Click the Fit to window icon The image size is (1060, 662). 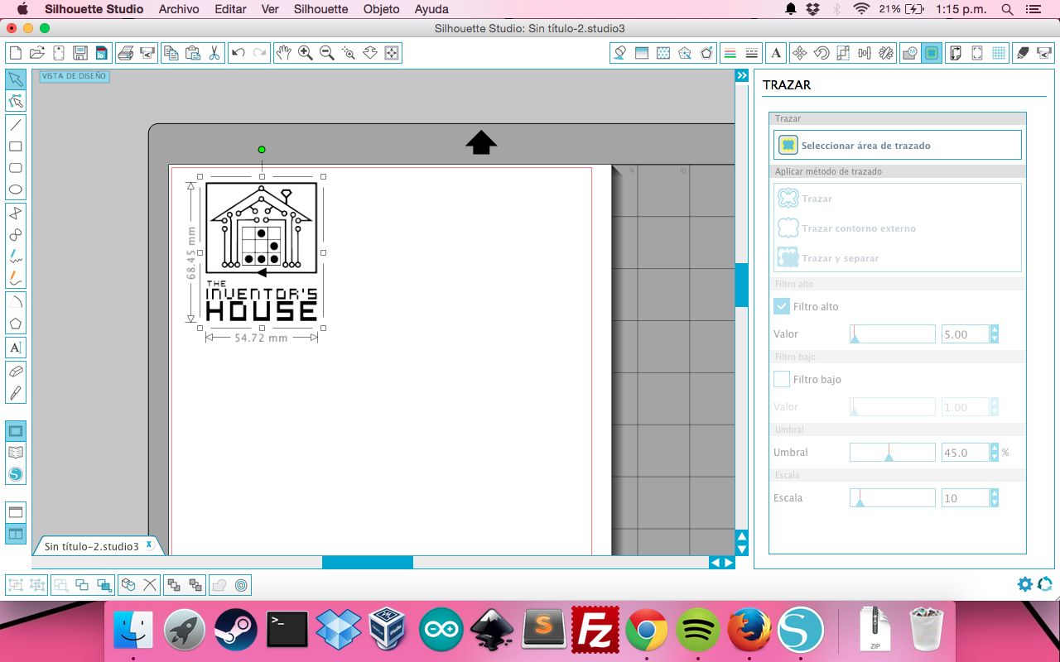click(392, 53)
